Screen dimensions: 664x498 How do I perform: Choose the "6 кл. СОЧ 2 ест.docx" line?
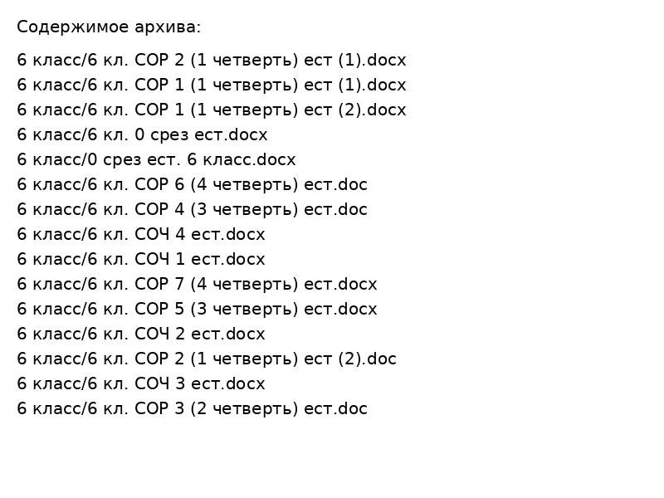tap(141, 334)
